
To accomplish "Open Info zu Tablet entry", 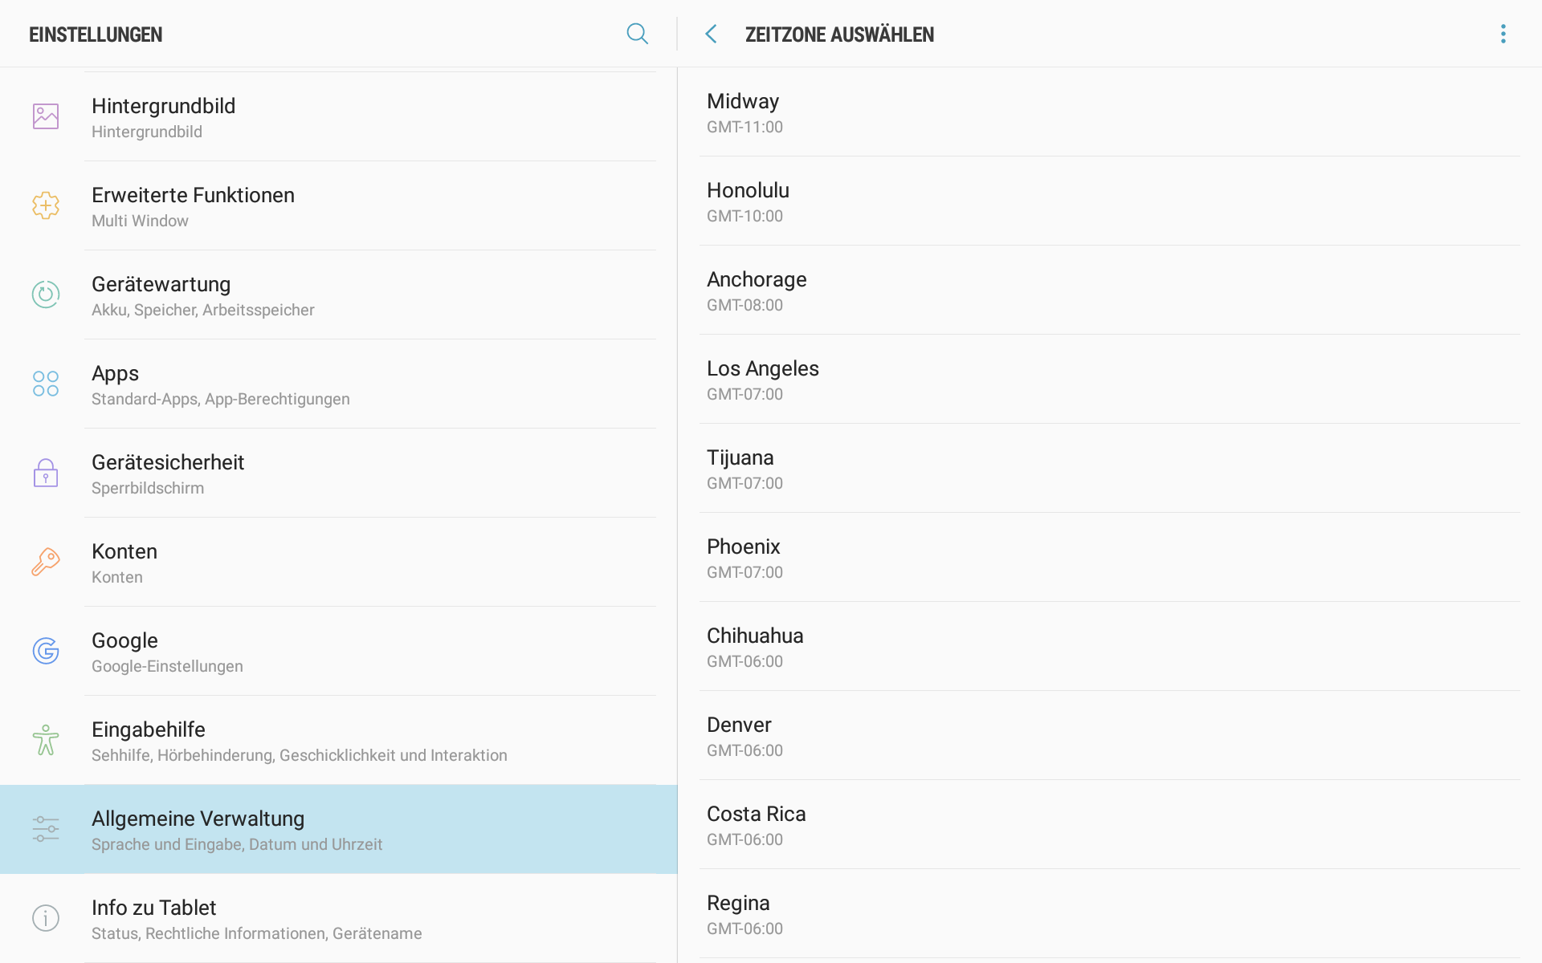I will point(337,919).
